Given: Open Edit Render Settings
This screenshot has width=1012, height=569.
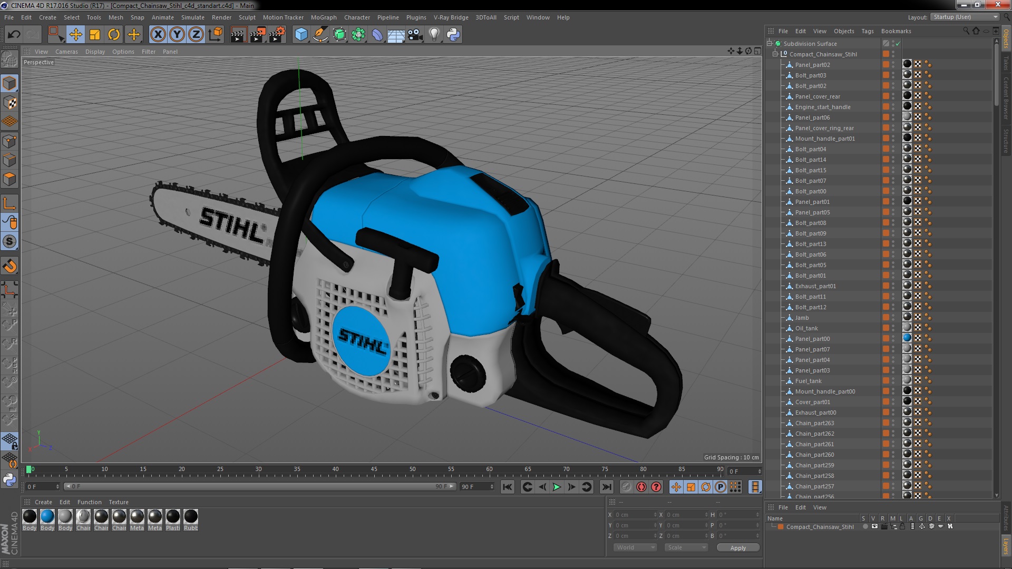Looking at the screenshot, I should point(277,35).
